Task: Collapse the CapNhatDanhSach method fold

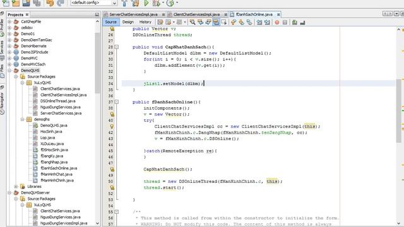Action: point(116,47)
